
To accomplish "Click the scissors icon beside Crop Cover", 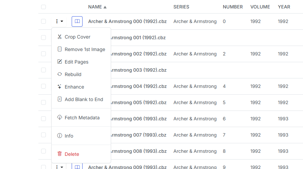I will [x=59, y=37].
